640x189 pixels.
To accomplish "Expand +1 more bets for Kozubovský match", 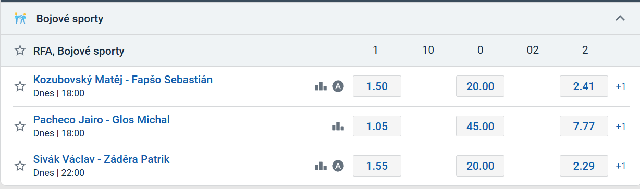I will pos(621,86).
